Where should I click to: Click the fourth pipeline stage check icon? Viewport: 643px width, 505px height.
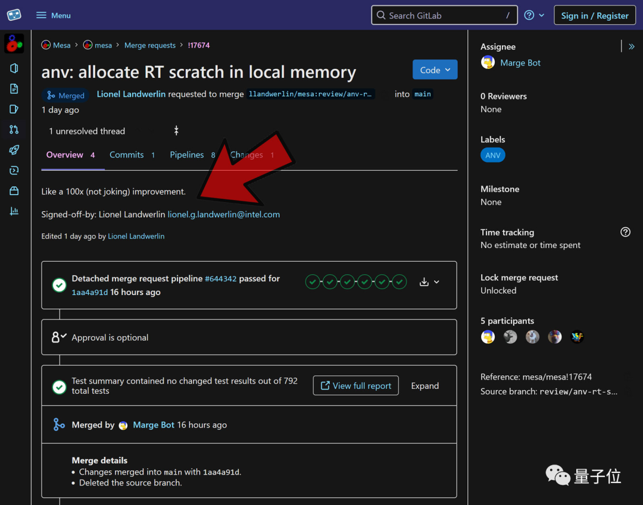coord(364,282)
